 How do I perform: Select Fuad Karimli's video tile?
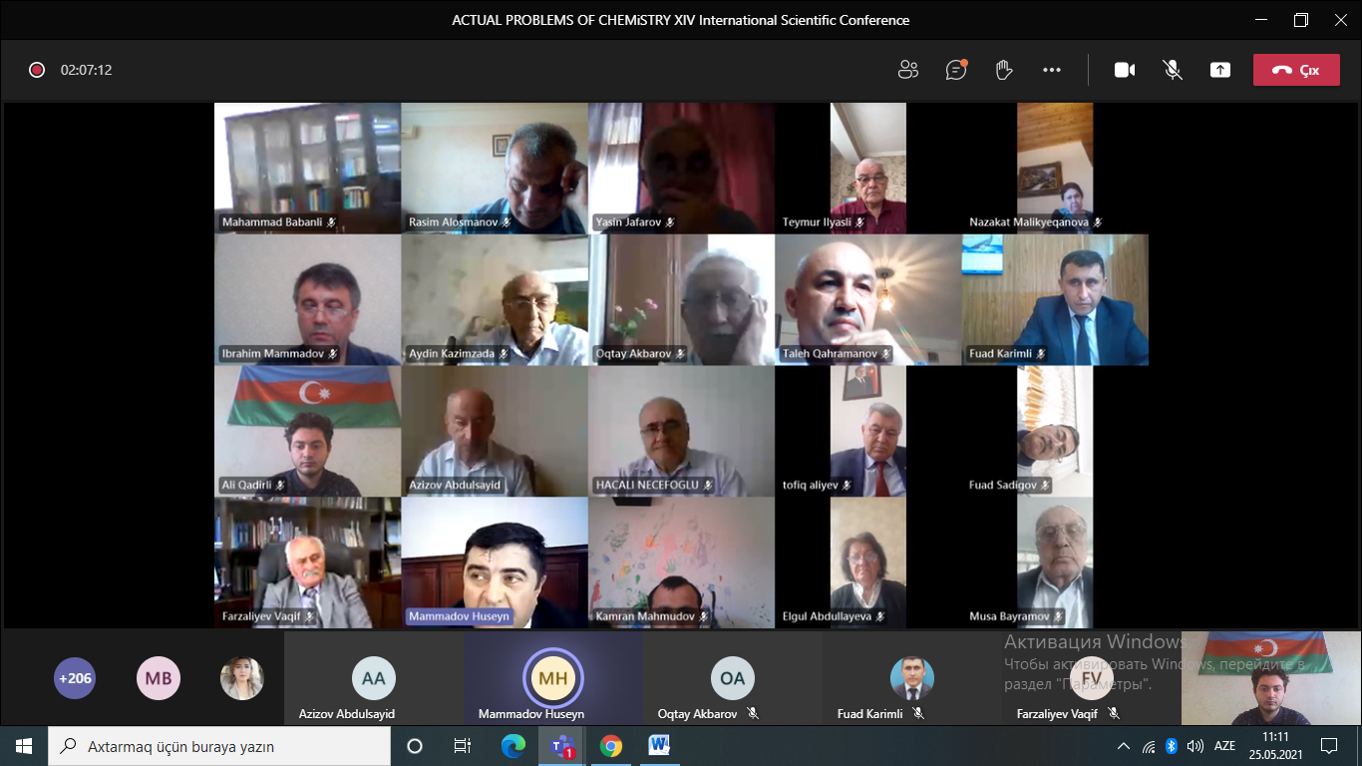pos(1055,299)
